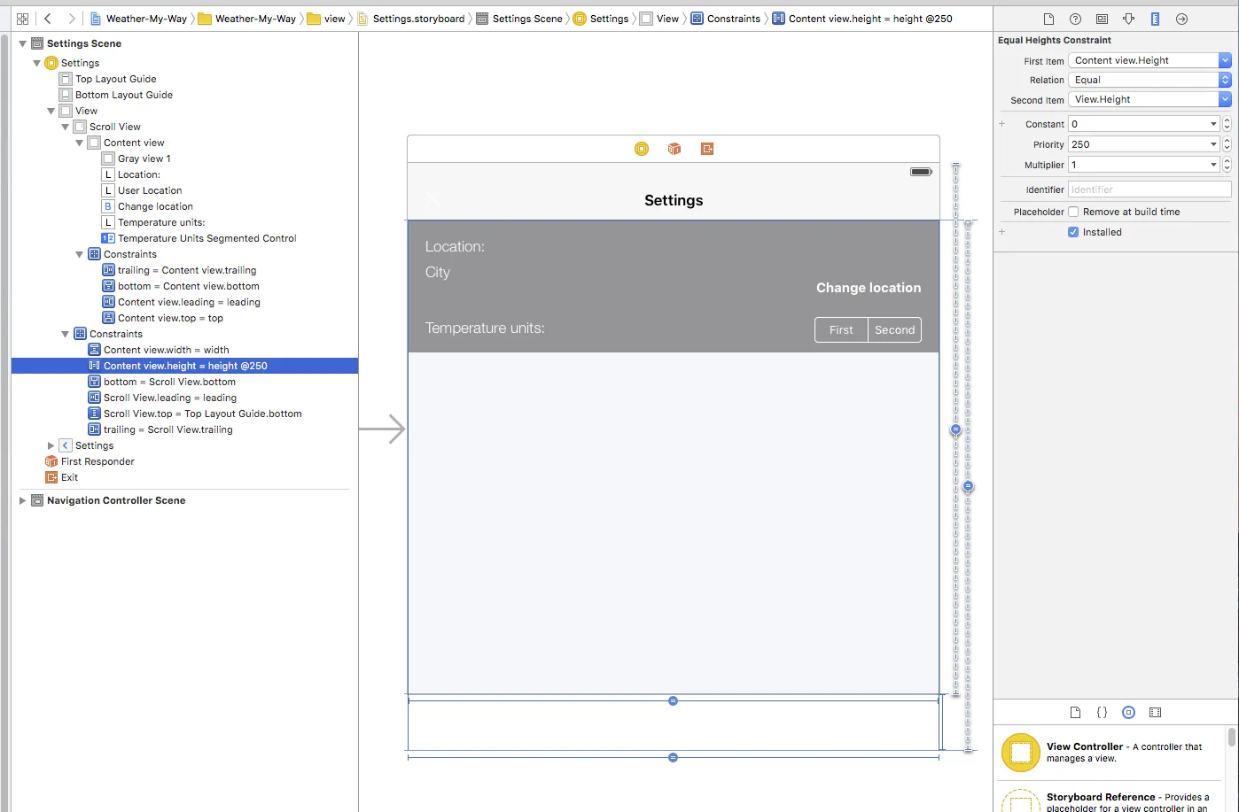This screenshot has width=1239, height=812.
Task: Click the Weather-My-Way project in the jump bar
Action: 138,19
